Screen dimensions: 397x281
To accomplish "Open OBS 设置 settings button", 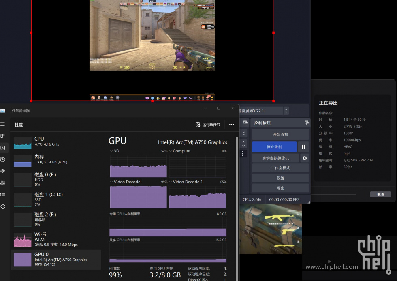I will [x=280, y=178].
